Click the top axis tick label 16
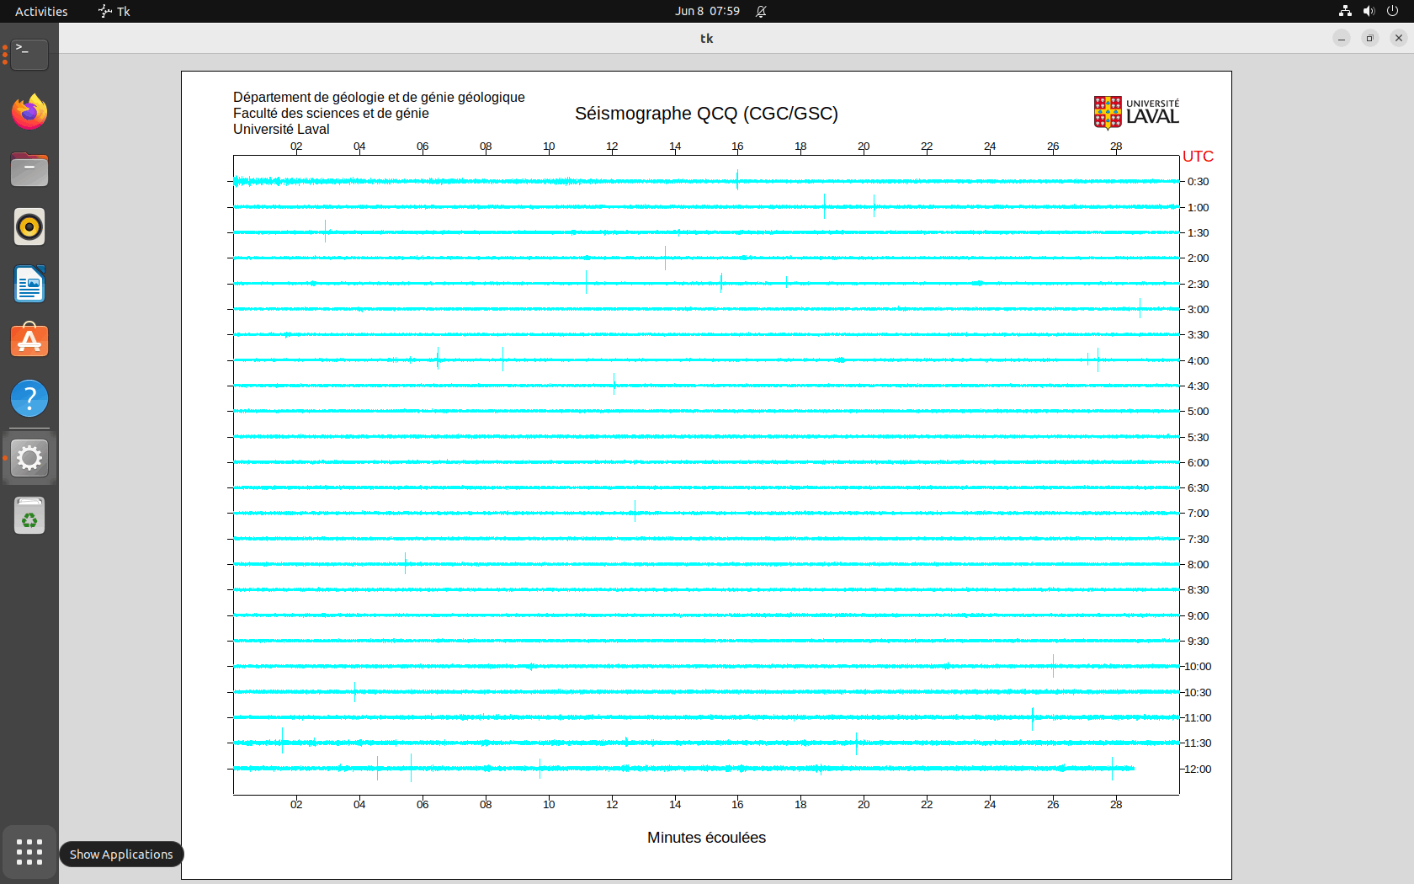 [x=737, y=146]
